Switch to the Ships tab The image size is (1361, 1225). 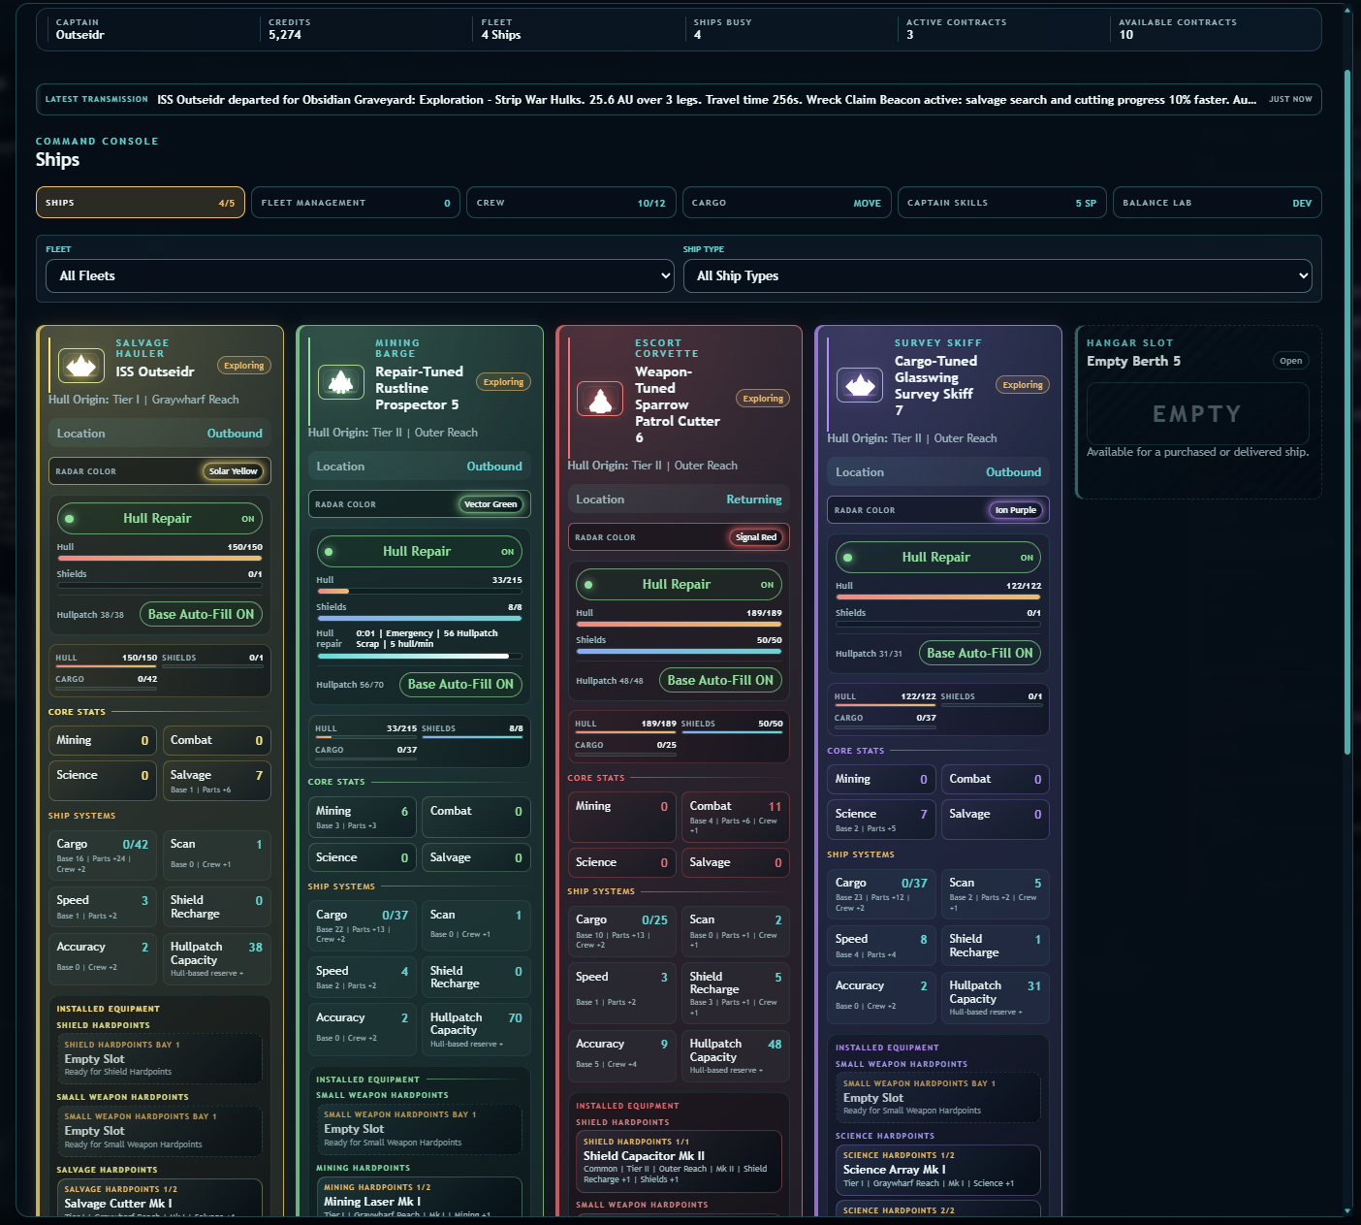[x=141, y=203]
